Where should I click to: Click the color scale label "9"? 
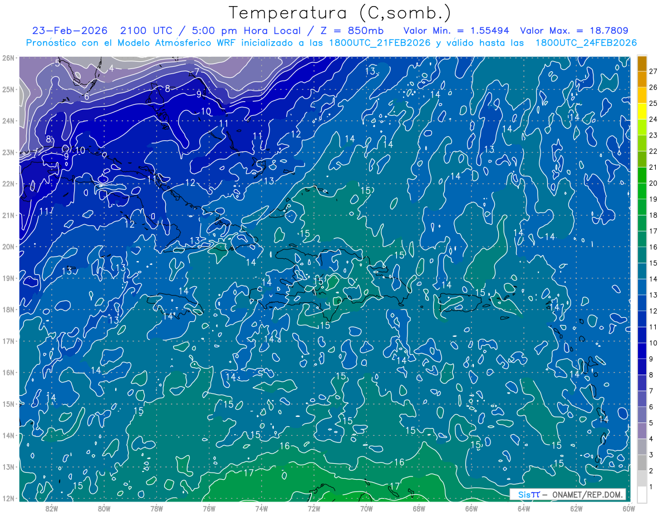(x=651, y=359)
